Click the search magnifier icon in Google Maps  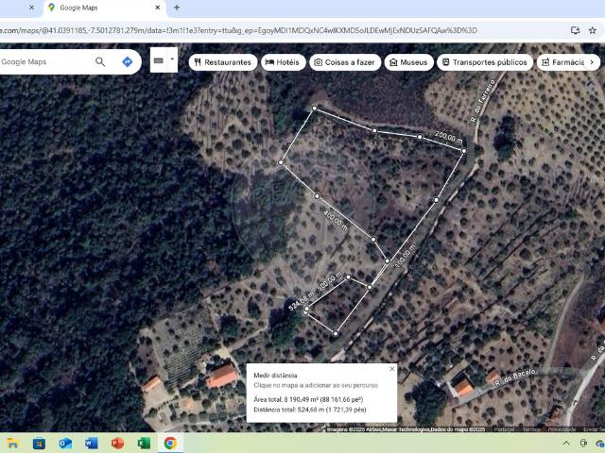tap(100, 62)
